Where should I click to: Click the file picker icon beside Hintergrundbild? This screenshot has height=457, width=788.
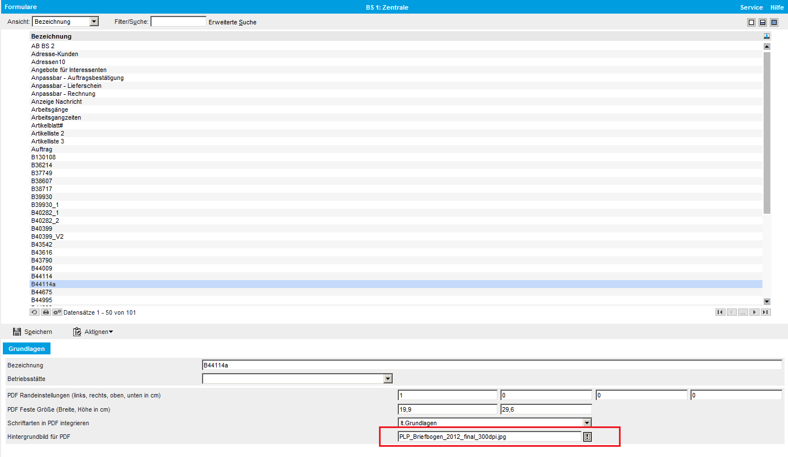tap(587, 437)
